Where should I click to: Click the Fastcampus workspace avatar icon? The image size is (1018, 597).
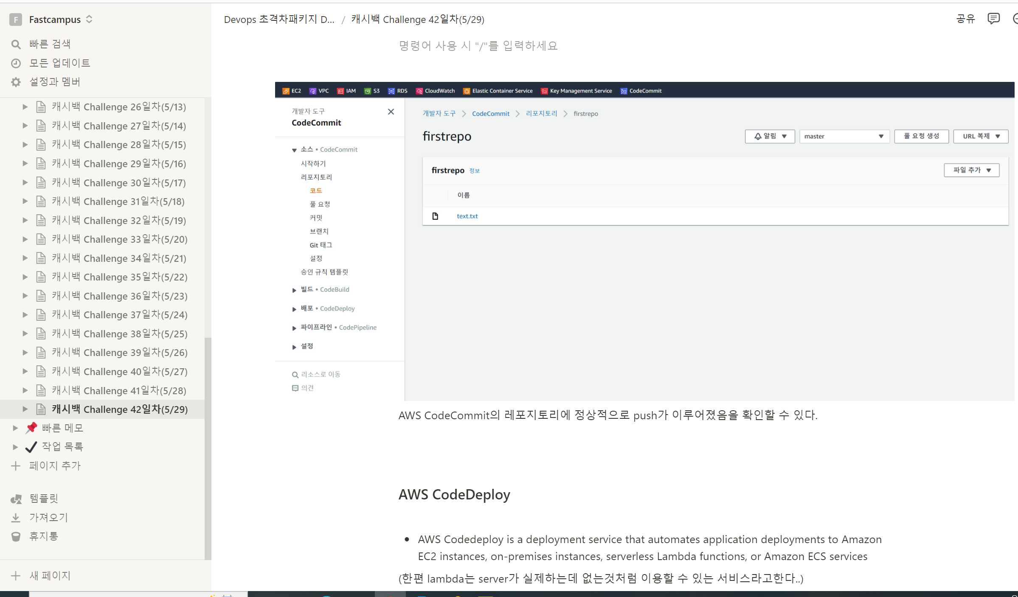[x=16, y=20]
